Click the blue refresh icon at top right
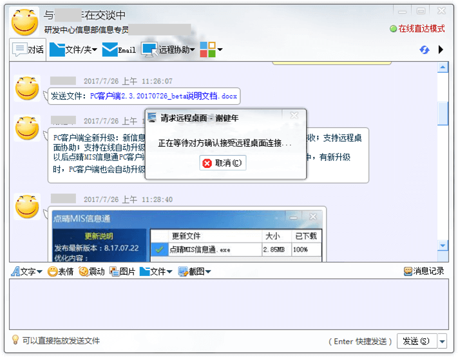Image resolution: width=458 pixels, height=357 pixels. pos(424,50)
